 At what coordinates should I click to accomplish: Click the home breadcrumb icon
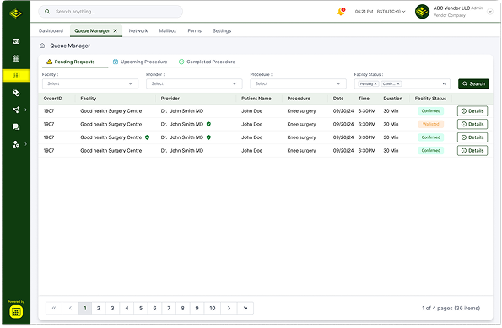(42, 46)
